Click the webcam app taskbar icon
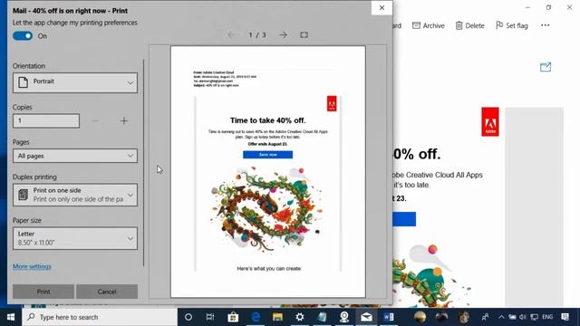The width and height of the screenshot is (580, 326). [x=344, y=317]
